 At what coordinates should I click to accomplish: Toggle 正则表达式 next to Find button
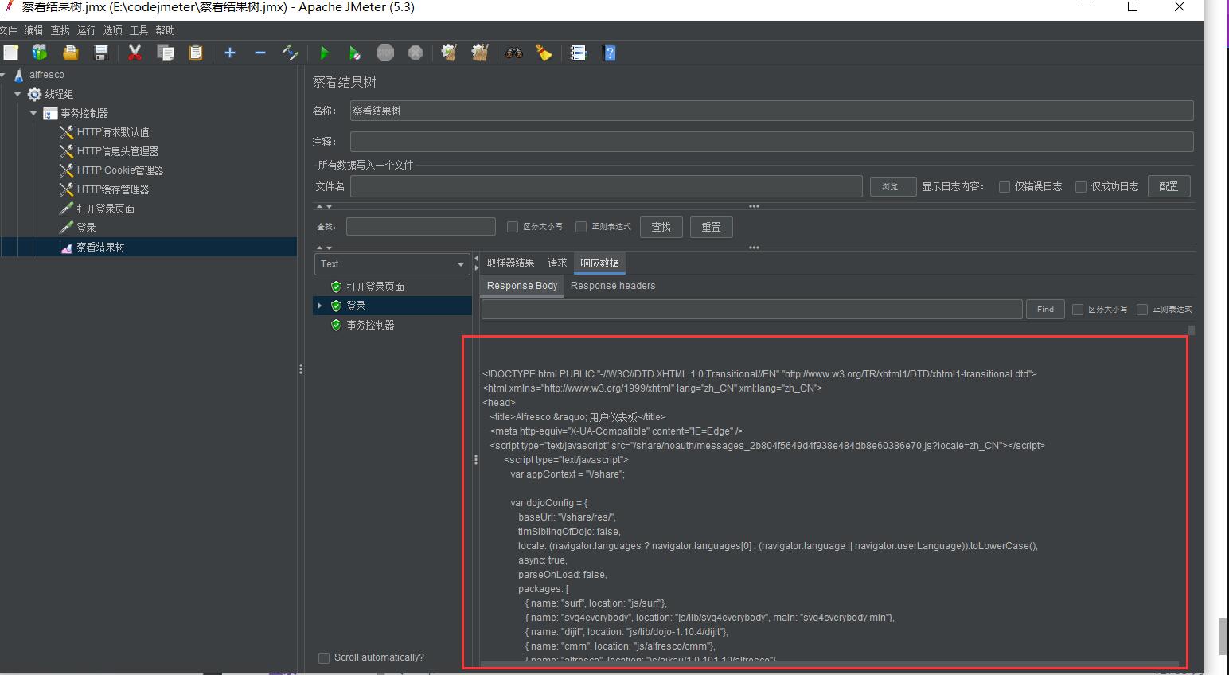coord(1142,310)
